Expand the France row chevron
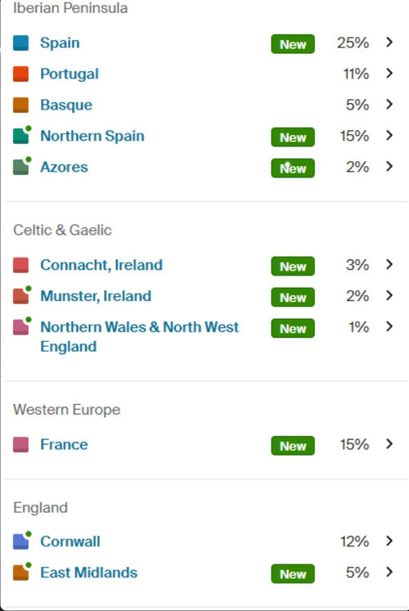The image size is (409, 611). tap(389, 444)
